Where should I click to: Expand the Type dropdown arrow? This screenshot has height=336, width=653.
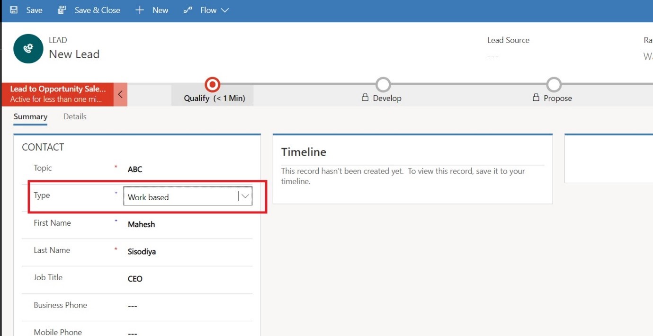pos(245,196)
